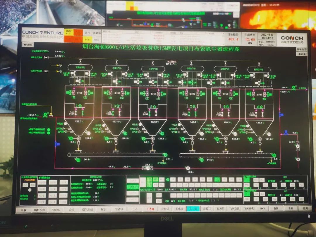316x237 pixels.
Task: Toggle the ACC status indicator at top
Action: [x=68, y=32]
